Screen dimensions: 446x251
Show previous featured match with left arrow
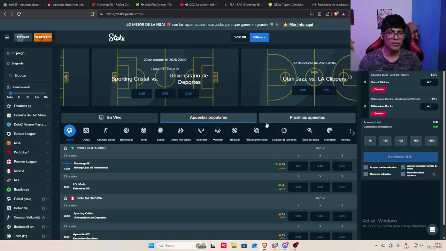coord(66,77)
